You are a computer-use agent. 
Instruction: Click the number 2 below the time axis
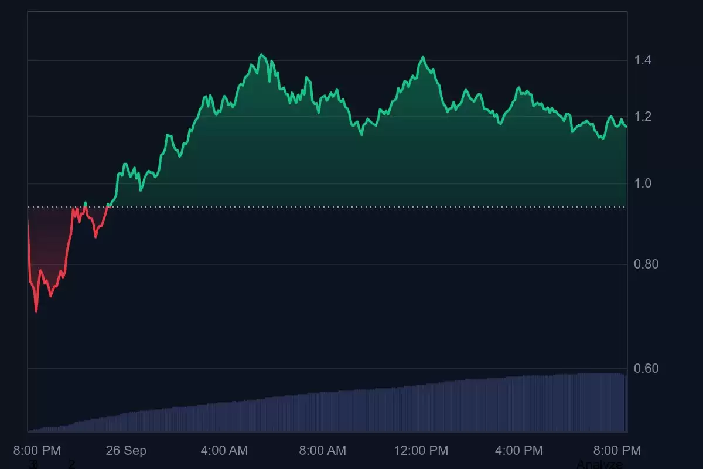(71, 464)
